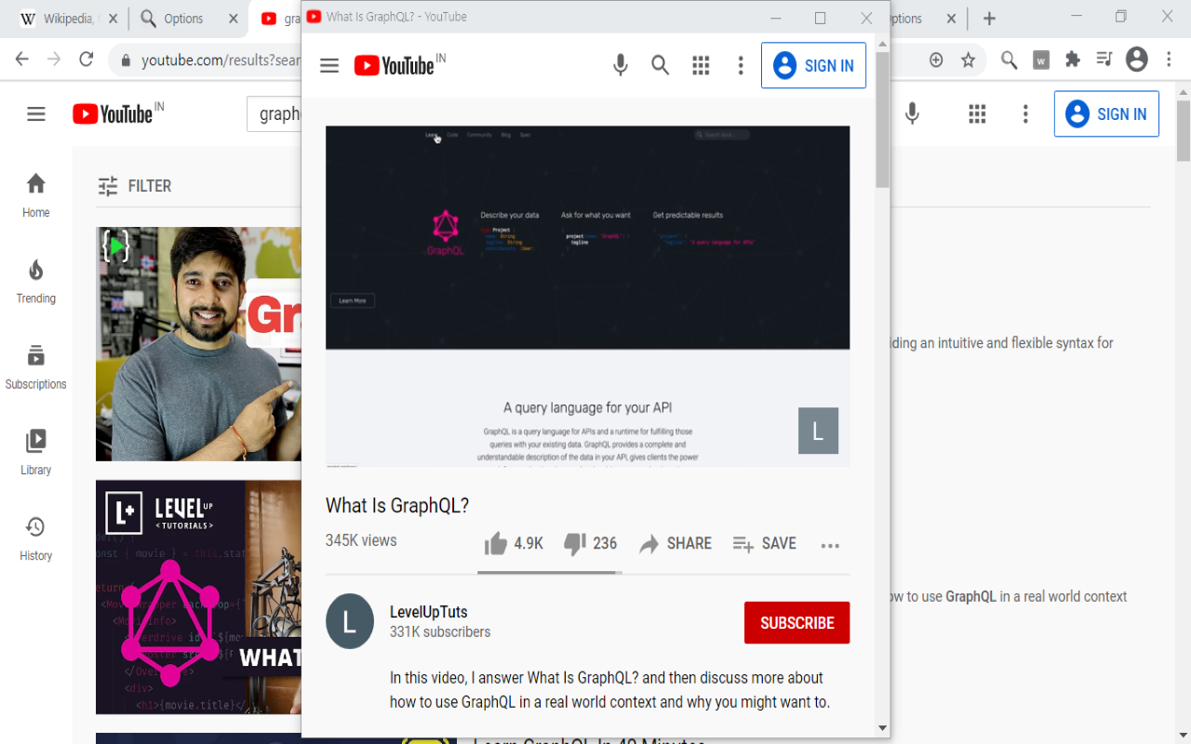Click the L channel watermark on video

(x=819, y=431)
